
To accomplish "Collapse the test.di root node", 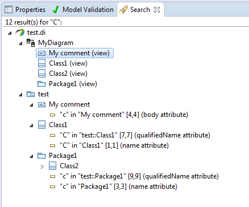I will (x=10, y=33).
